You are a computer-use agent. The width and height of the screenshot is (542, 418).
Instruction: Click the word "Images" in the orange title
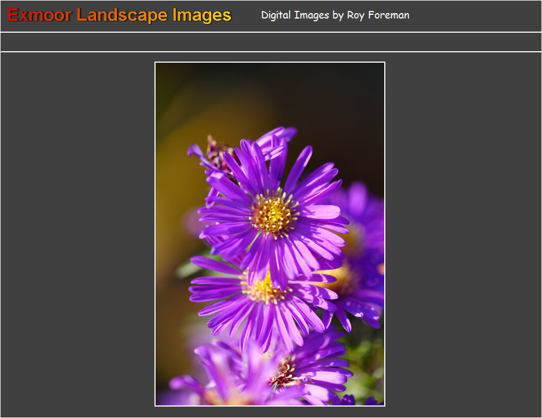point(202,15)
